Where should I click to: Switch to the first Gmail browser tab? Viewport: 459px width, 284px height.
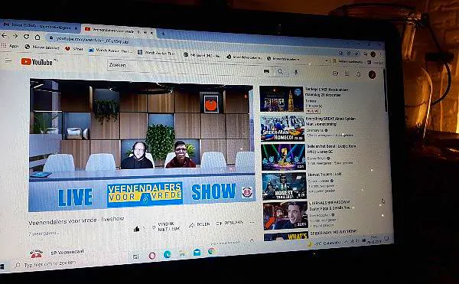(x=41, y=27)
